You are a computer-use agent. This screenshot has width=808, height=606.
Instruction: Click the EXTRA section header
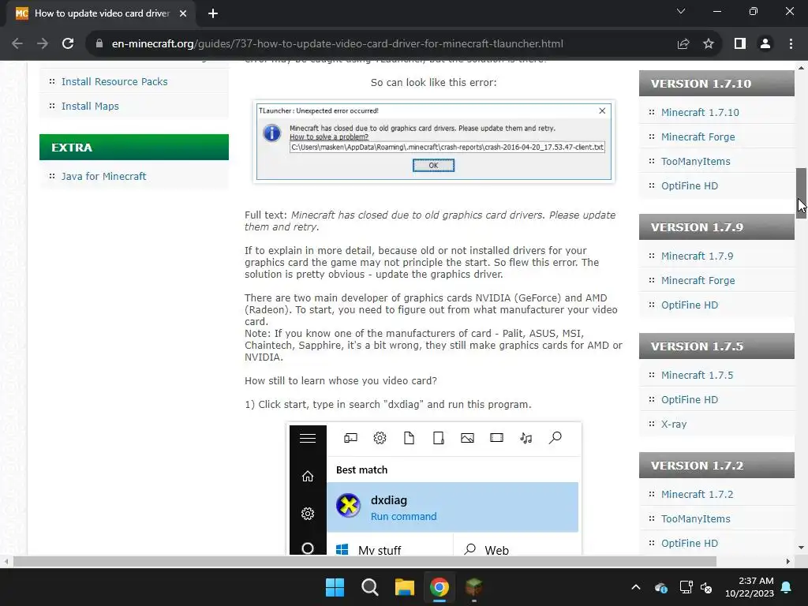[134, 148]
